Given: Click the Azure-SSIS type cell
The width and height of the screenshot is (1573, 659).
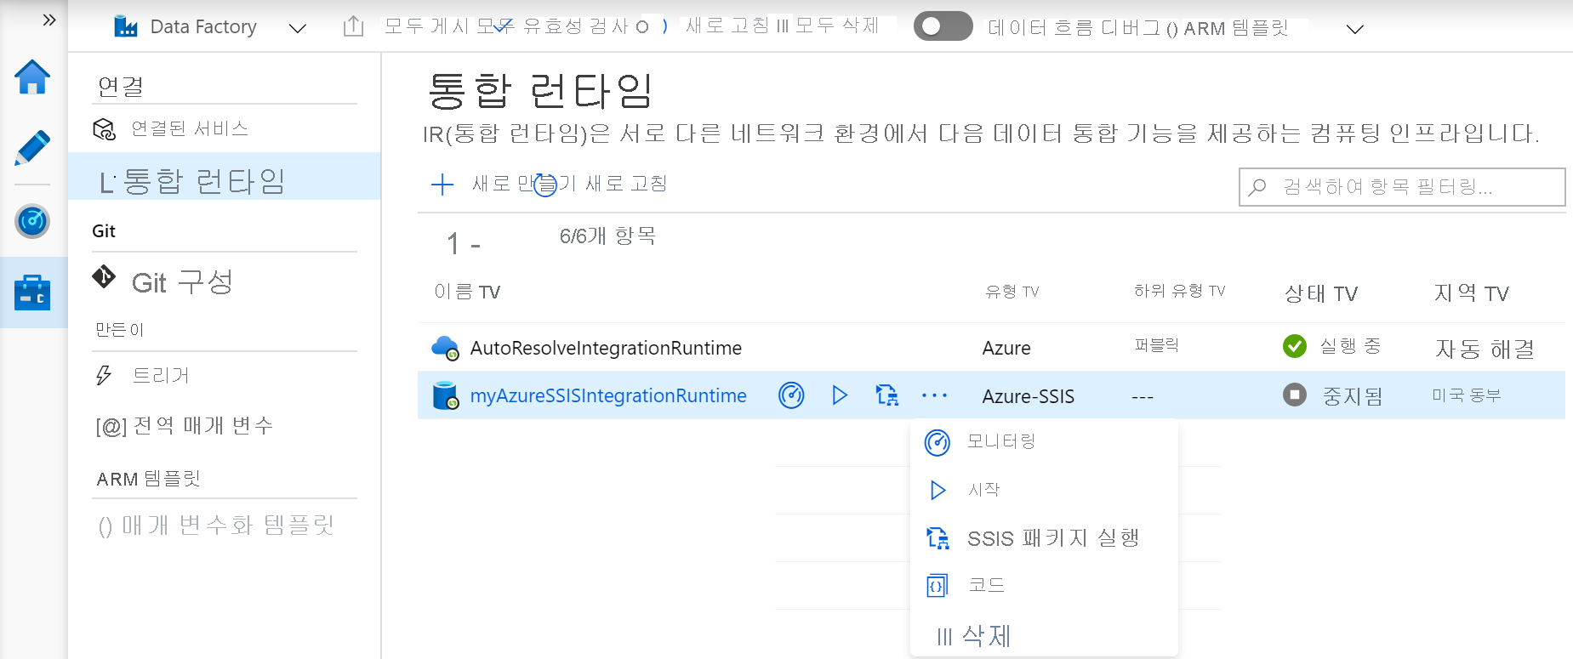Looking at the screenshot, I should coord(1028,396).
